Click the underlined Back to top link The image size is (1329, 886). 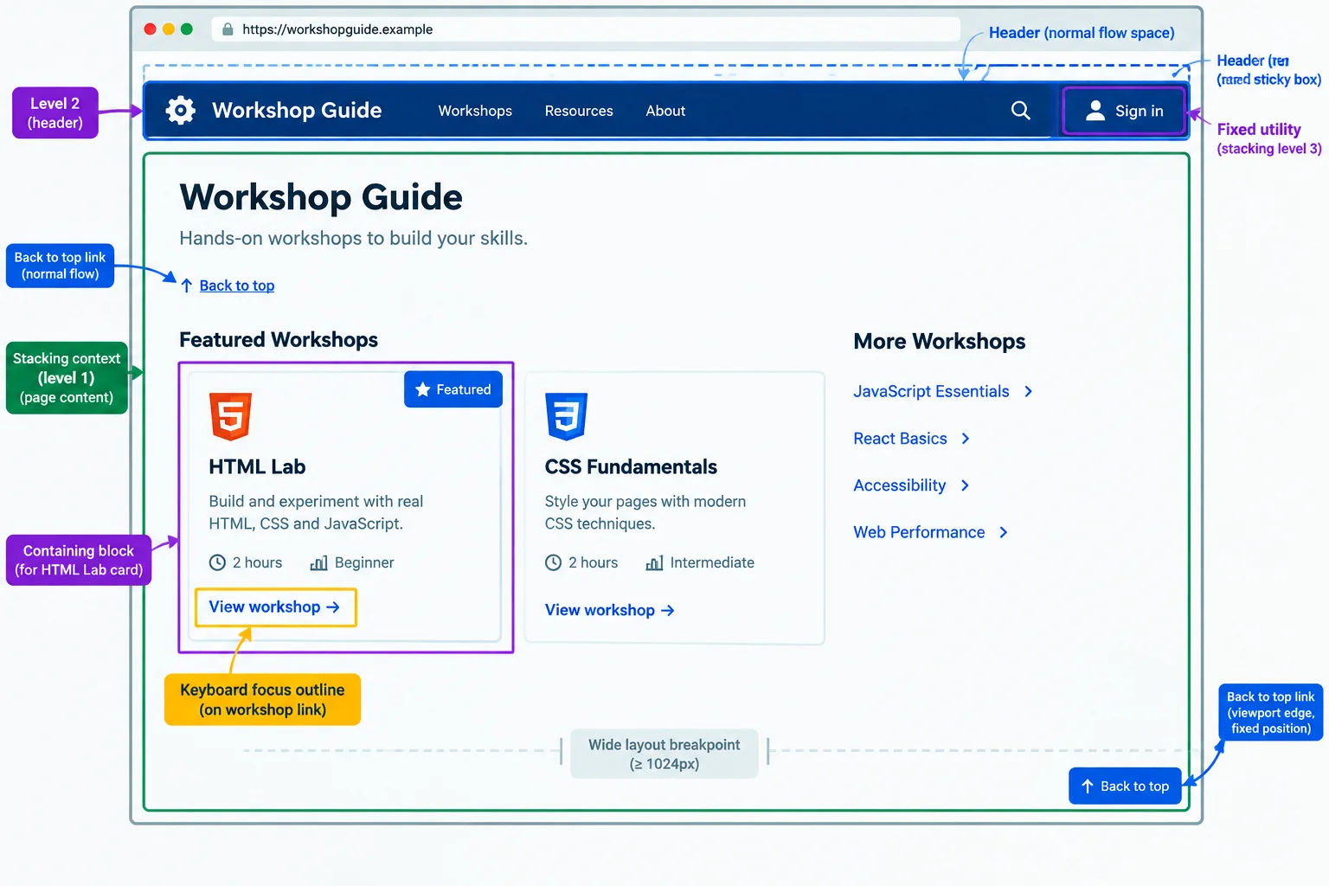pos(237,286)
